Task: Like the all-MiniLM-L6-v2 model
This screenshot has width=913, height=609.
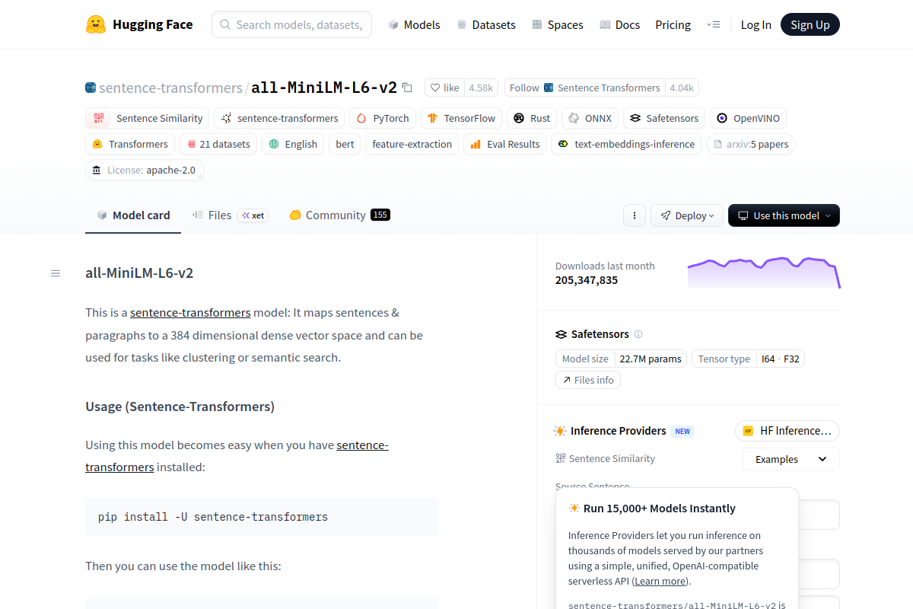Action: click(445, 88)
